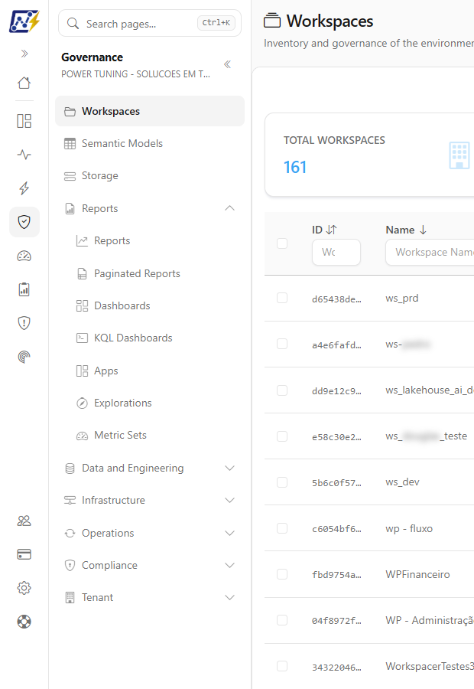Open the panels layout icon in rail

(x=24, y=121)
